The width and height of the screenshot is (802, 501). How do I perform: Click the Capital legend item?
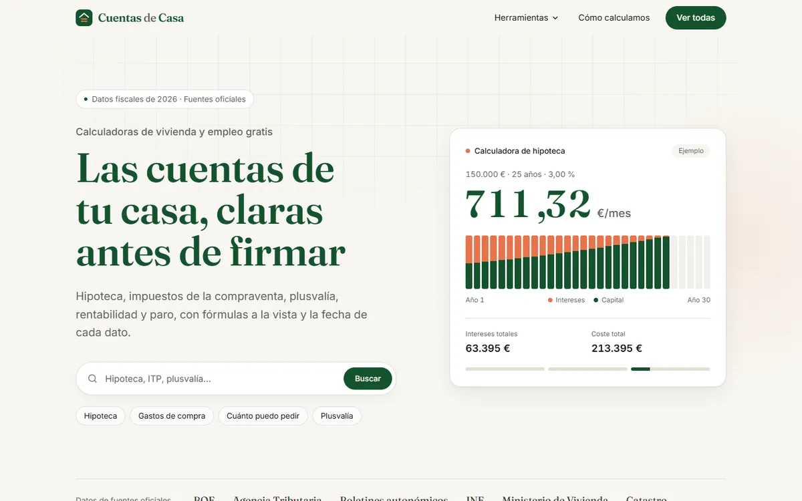[608, 300]
